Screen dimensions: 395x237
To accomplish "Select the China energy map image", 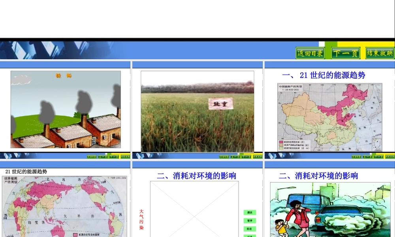I will [x=330, y=117].
